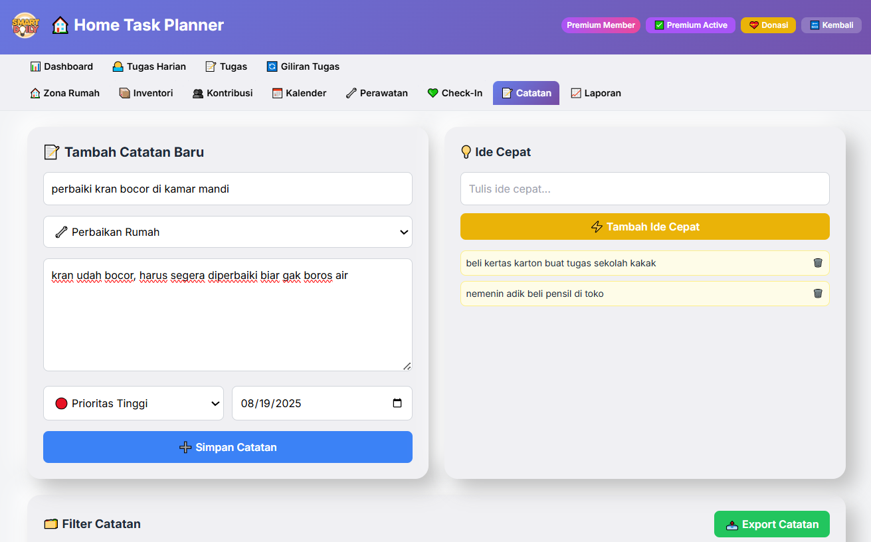
Task: Focus the 'Tulis ide cepat' input field
Action: point(644,189)
